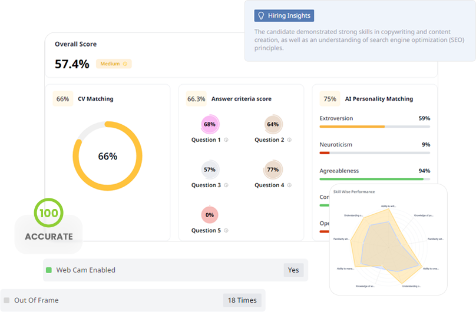Click the info icon next to Question 3

226,185
